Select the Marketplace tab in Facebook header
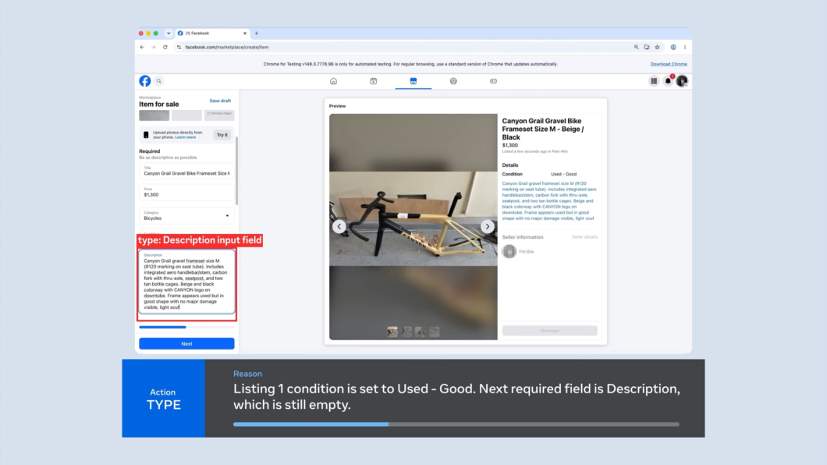Image resolution: width=827 pixels, height=465 pixels. coord(413,81)
